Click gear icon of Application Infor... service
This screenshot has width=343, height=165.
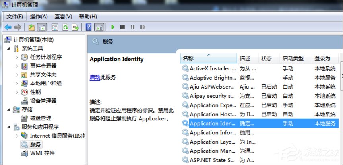[x=185, y=133]
